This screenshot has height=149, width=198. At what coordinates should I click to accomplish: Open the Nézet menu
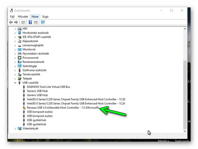[35, 17]
